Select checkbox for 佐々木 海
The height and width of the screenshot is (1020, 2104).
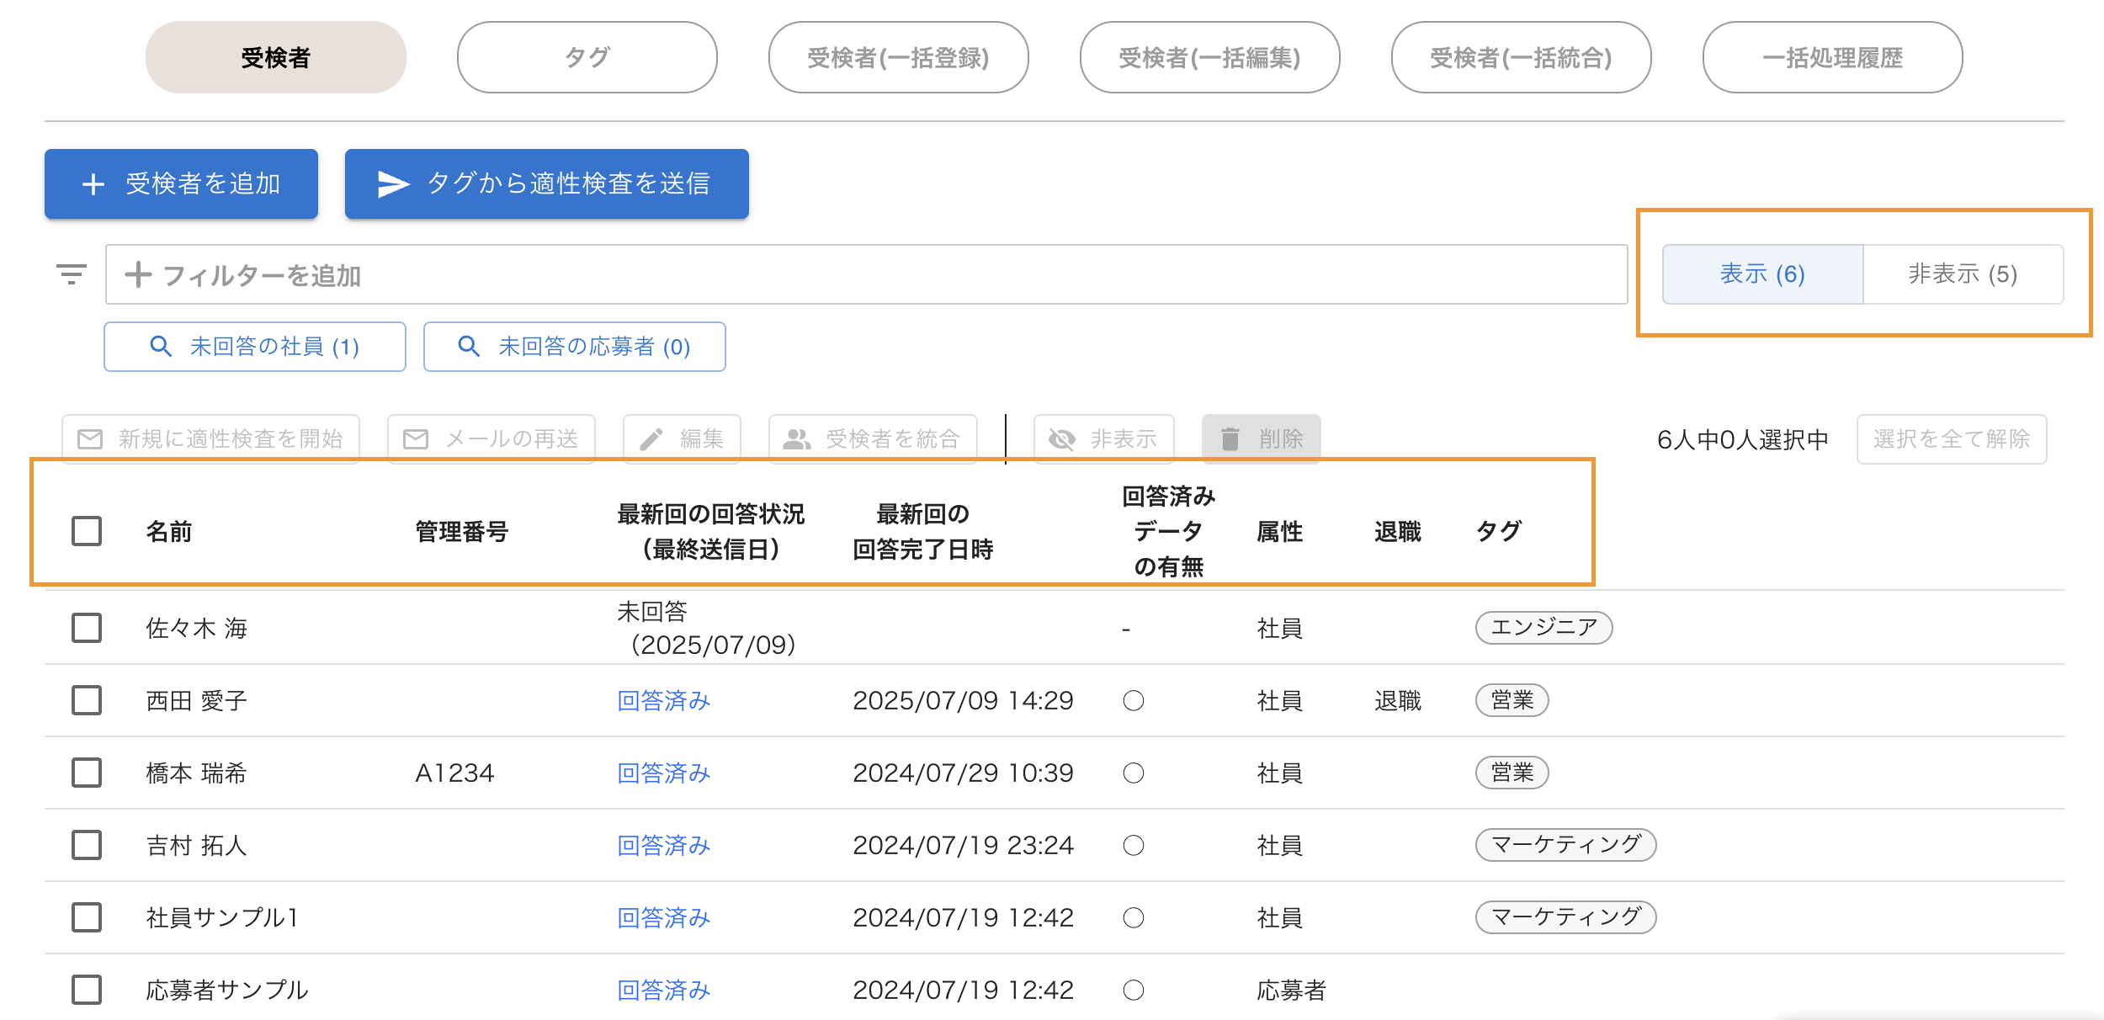click(x=87, y=628)
